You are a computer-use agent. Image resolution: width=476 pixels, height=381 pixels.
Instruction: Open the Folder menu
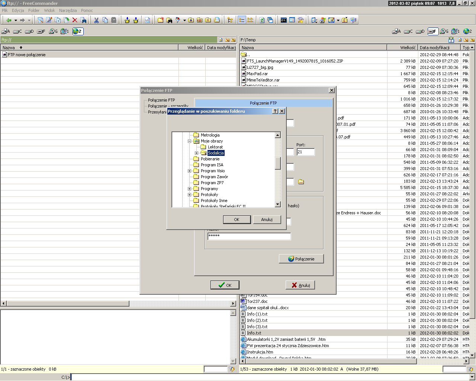tap(34, 10)
